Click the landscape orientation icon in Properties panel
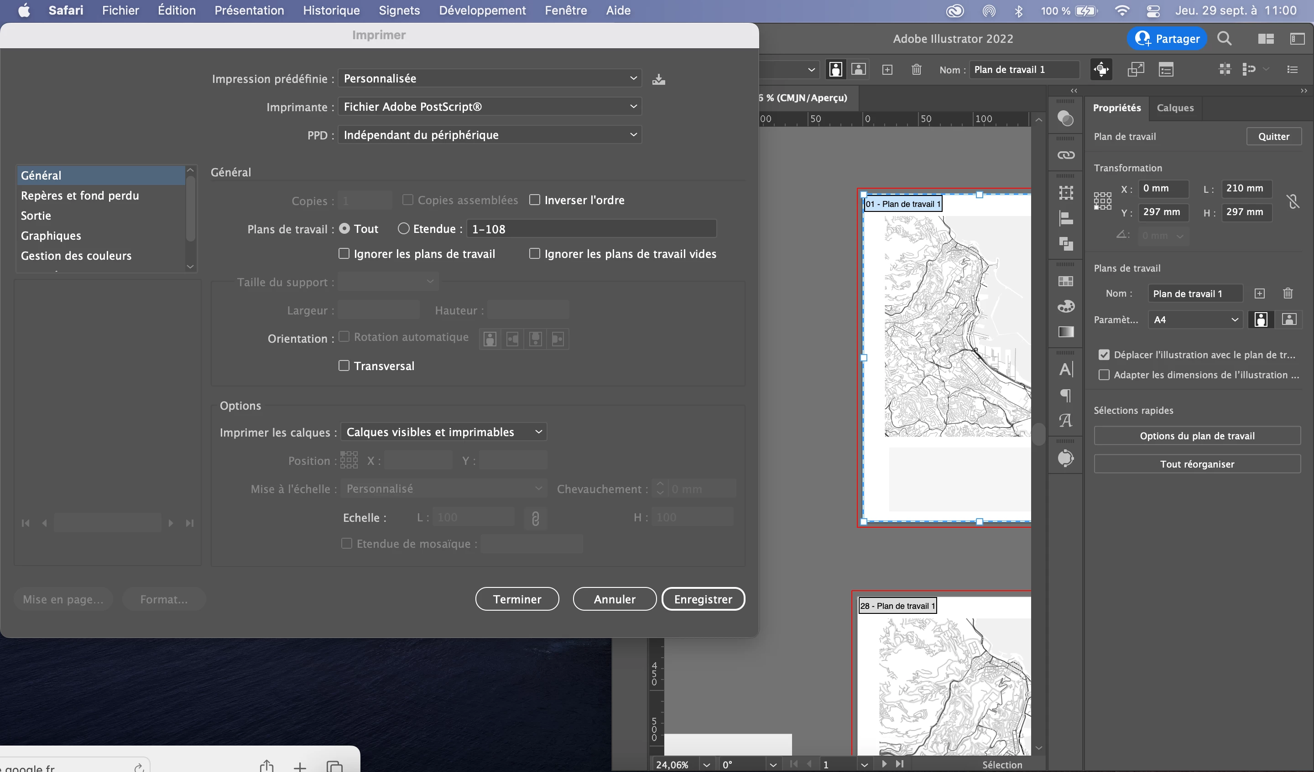 1288,319
